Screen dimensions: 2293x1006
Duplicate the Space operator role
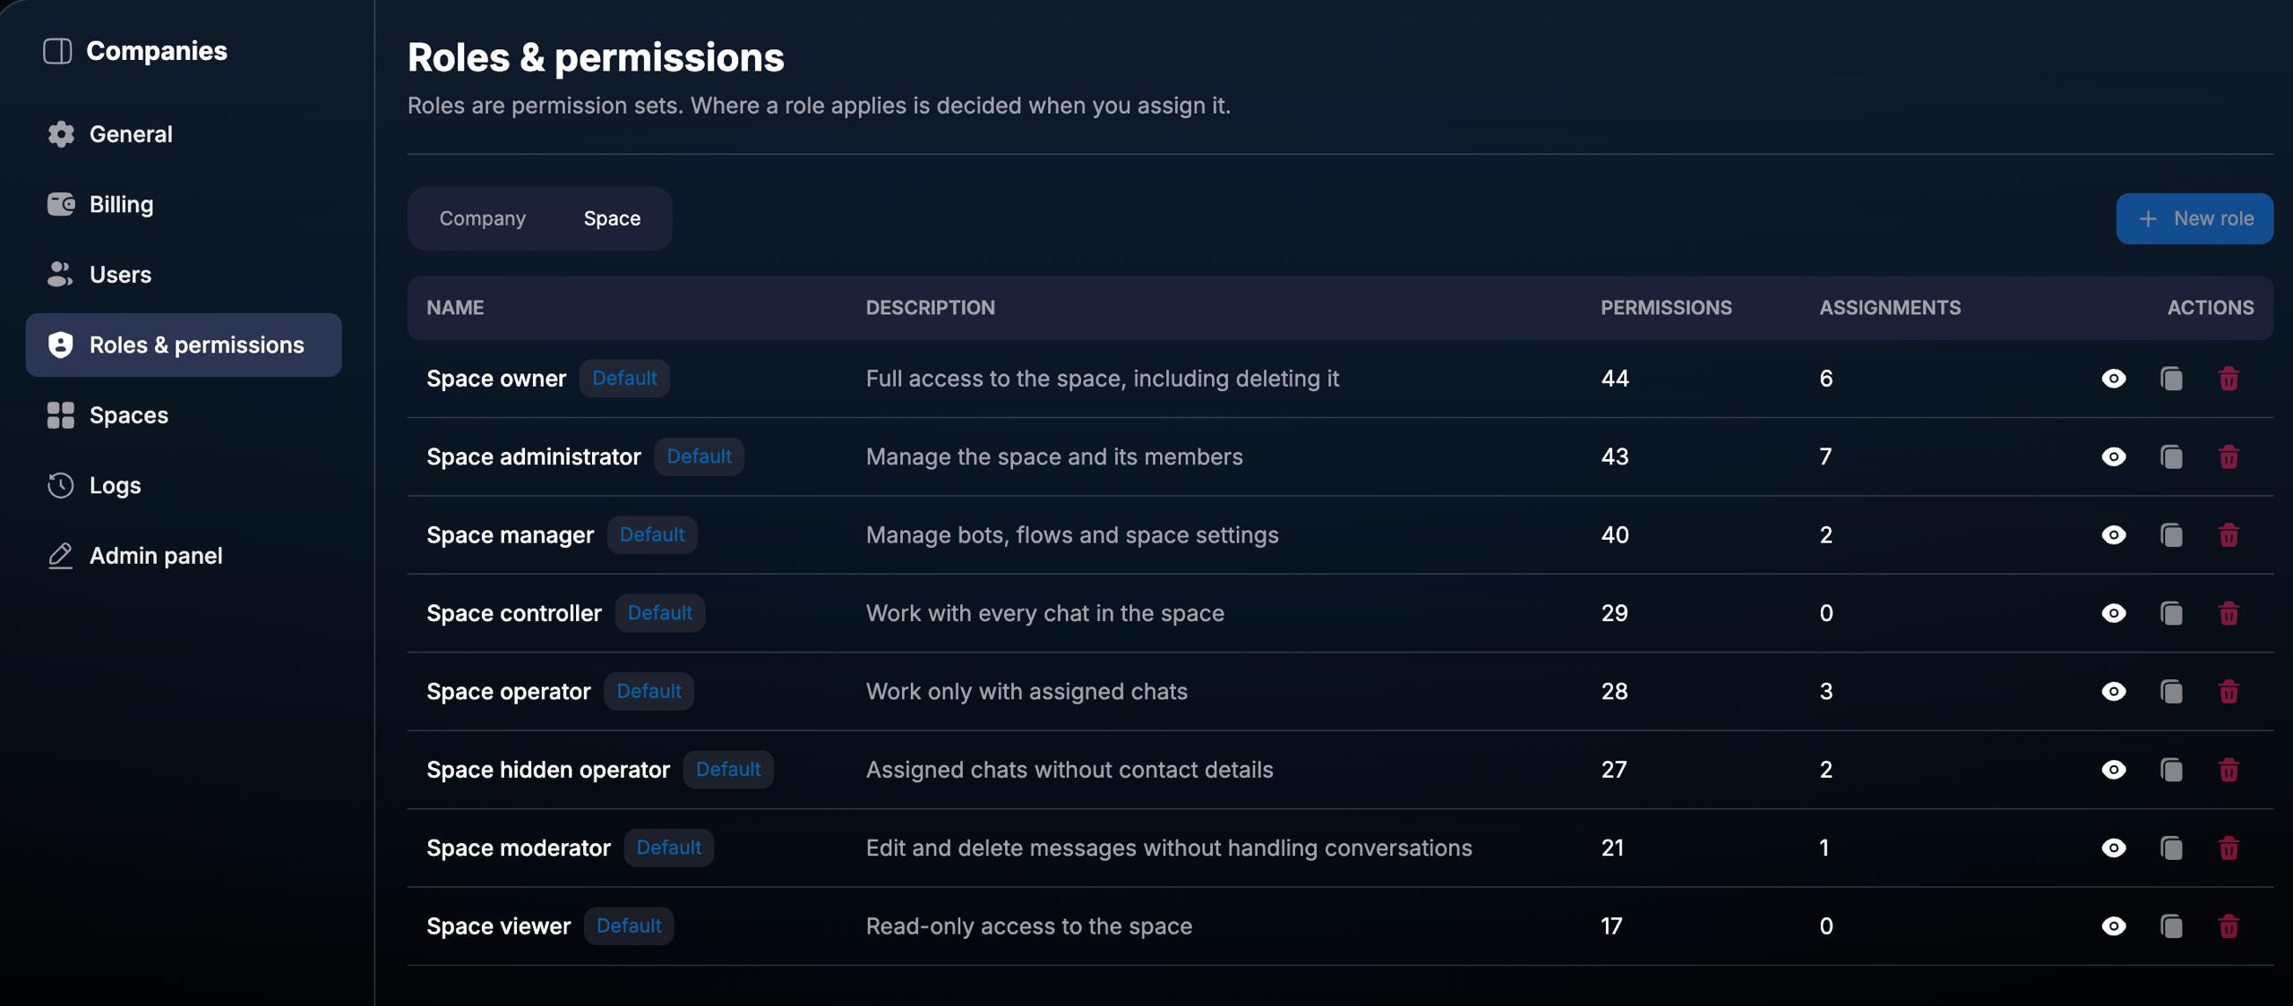click(x=2171, y=692)
